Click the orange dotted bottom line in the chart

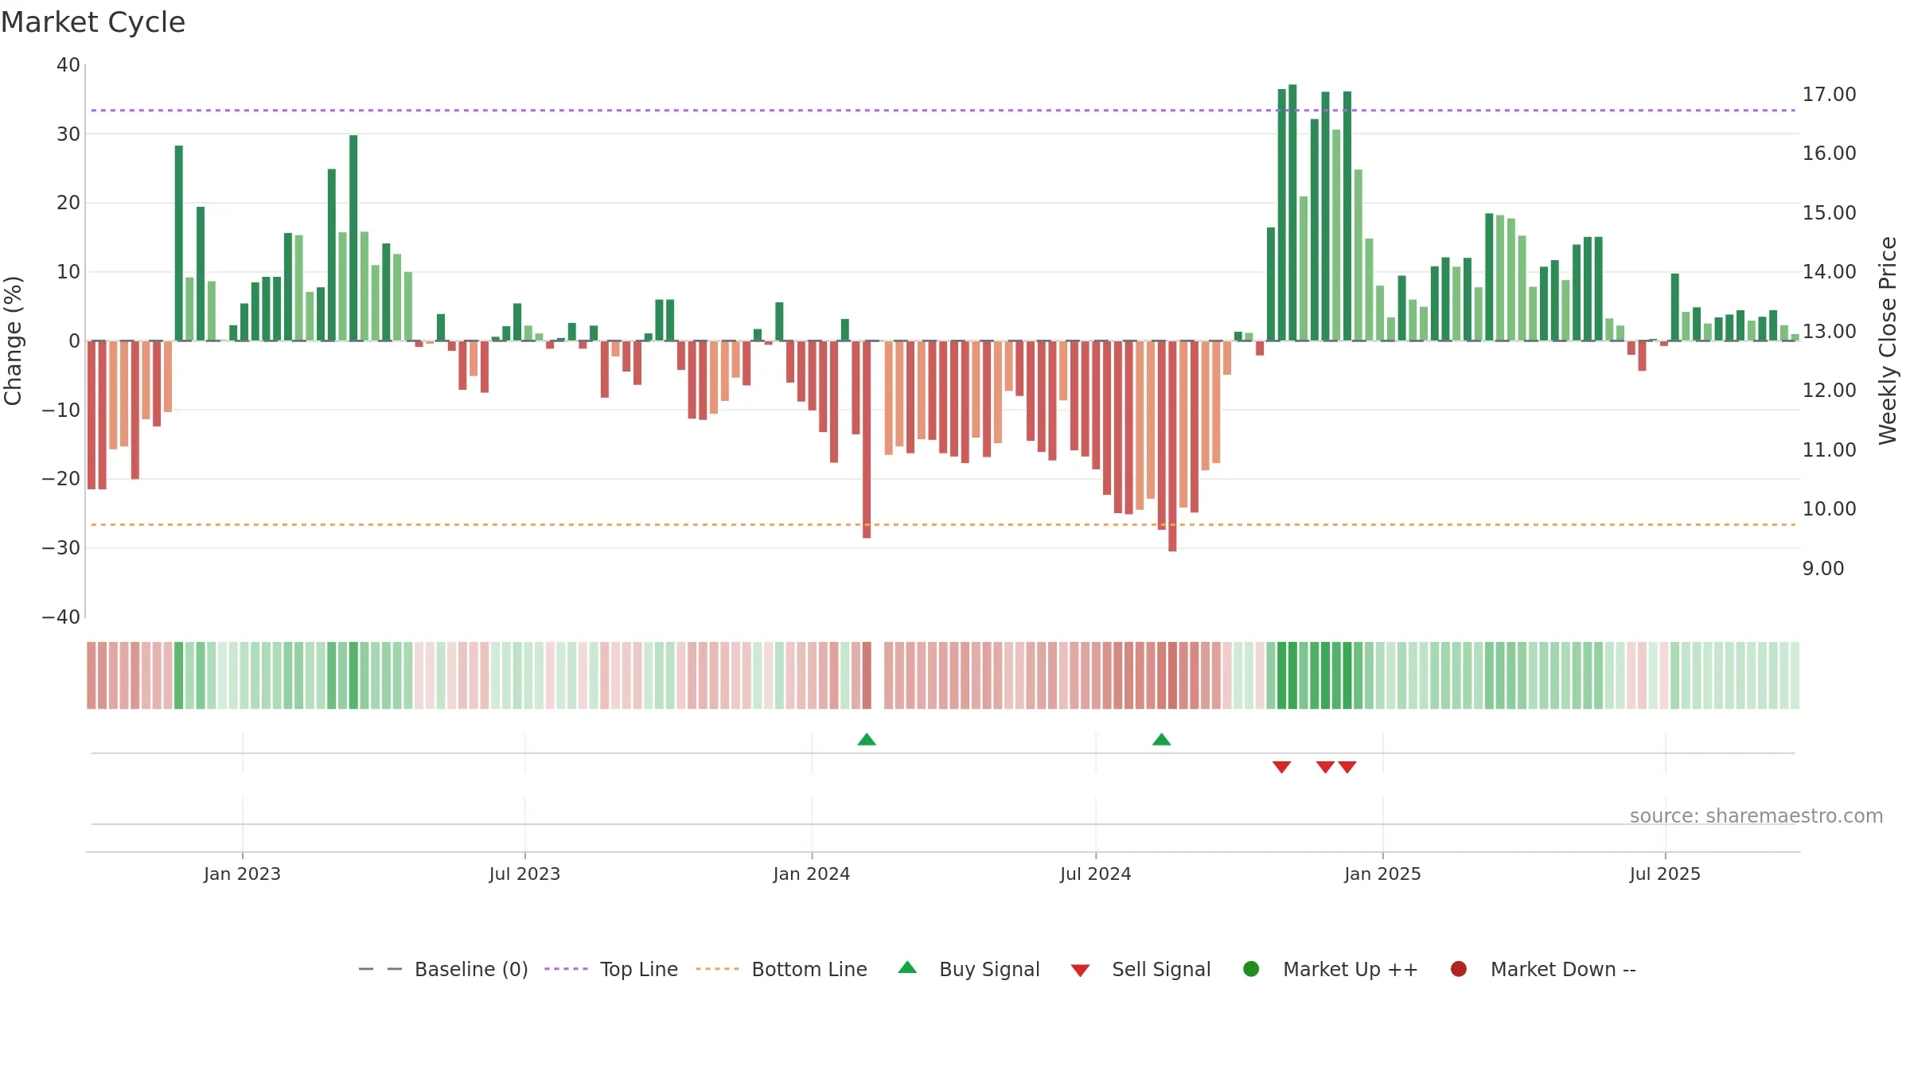coord(943,525)
